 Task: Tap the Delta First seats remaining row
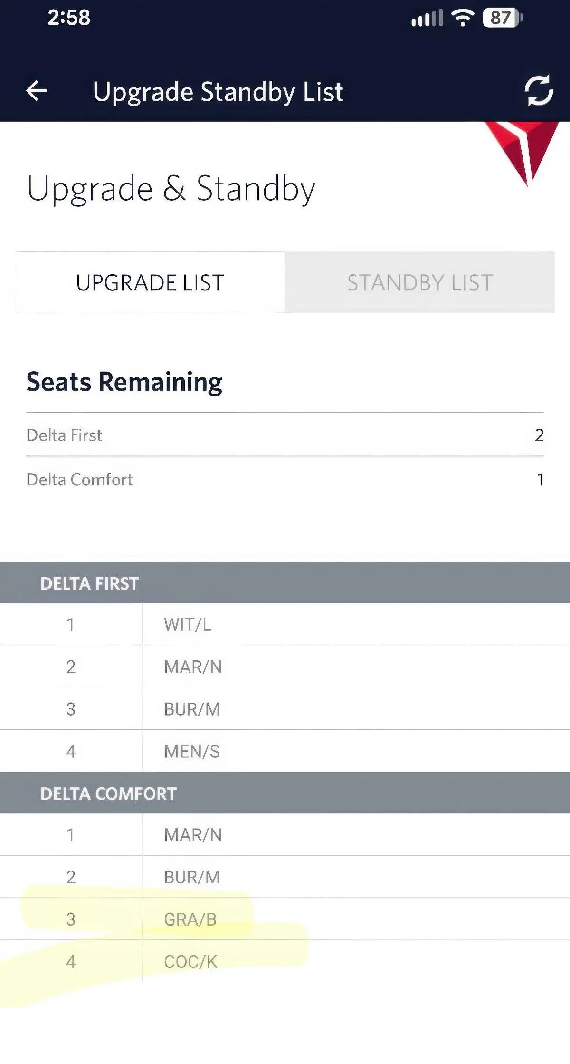(285, 435)
